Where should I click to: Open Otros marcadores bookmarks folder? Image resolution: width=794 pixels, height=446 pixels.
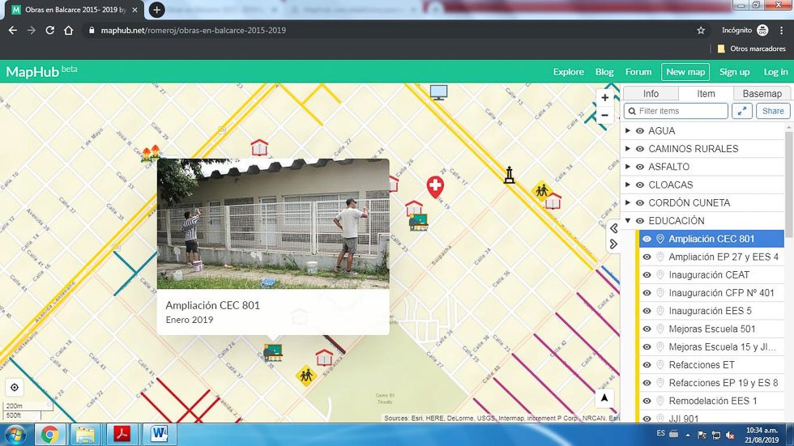[x=752, y=49]
